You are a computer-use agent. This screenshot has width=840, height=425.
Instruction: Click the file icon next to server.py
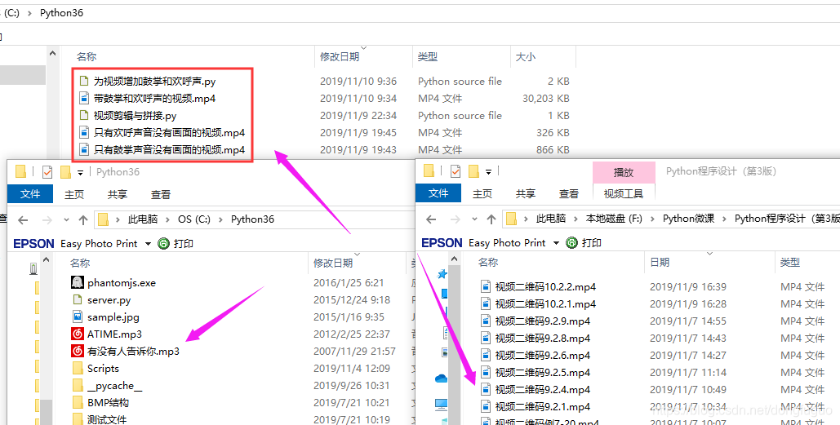point(77,299)
